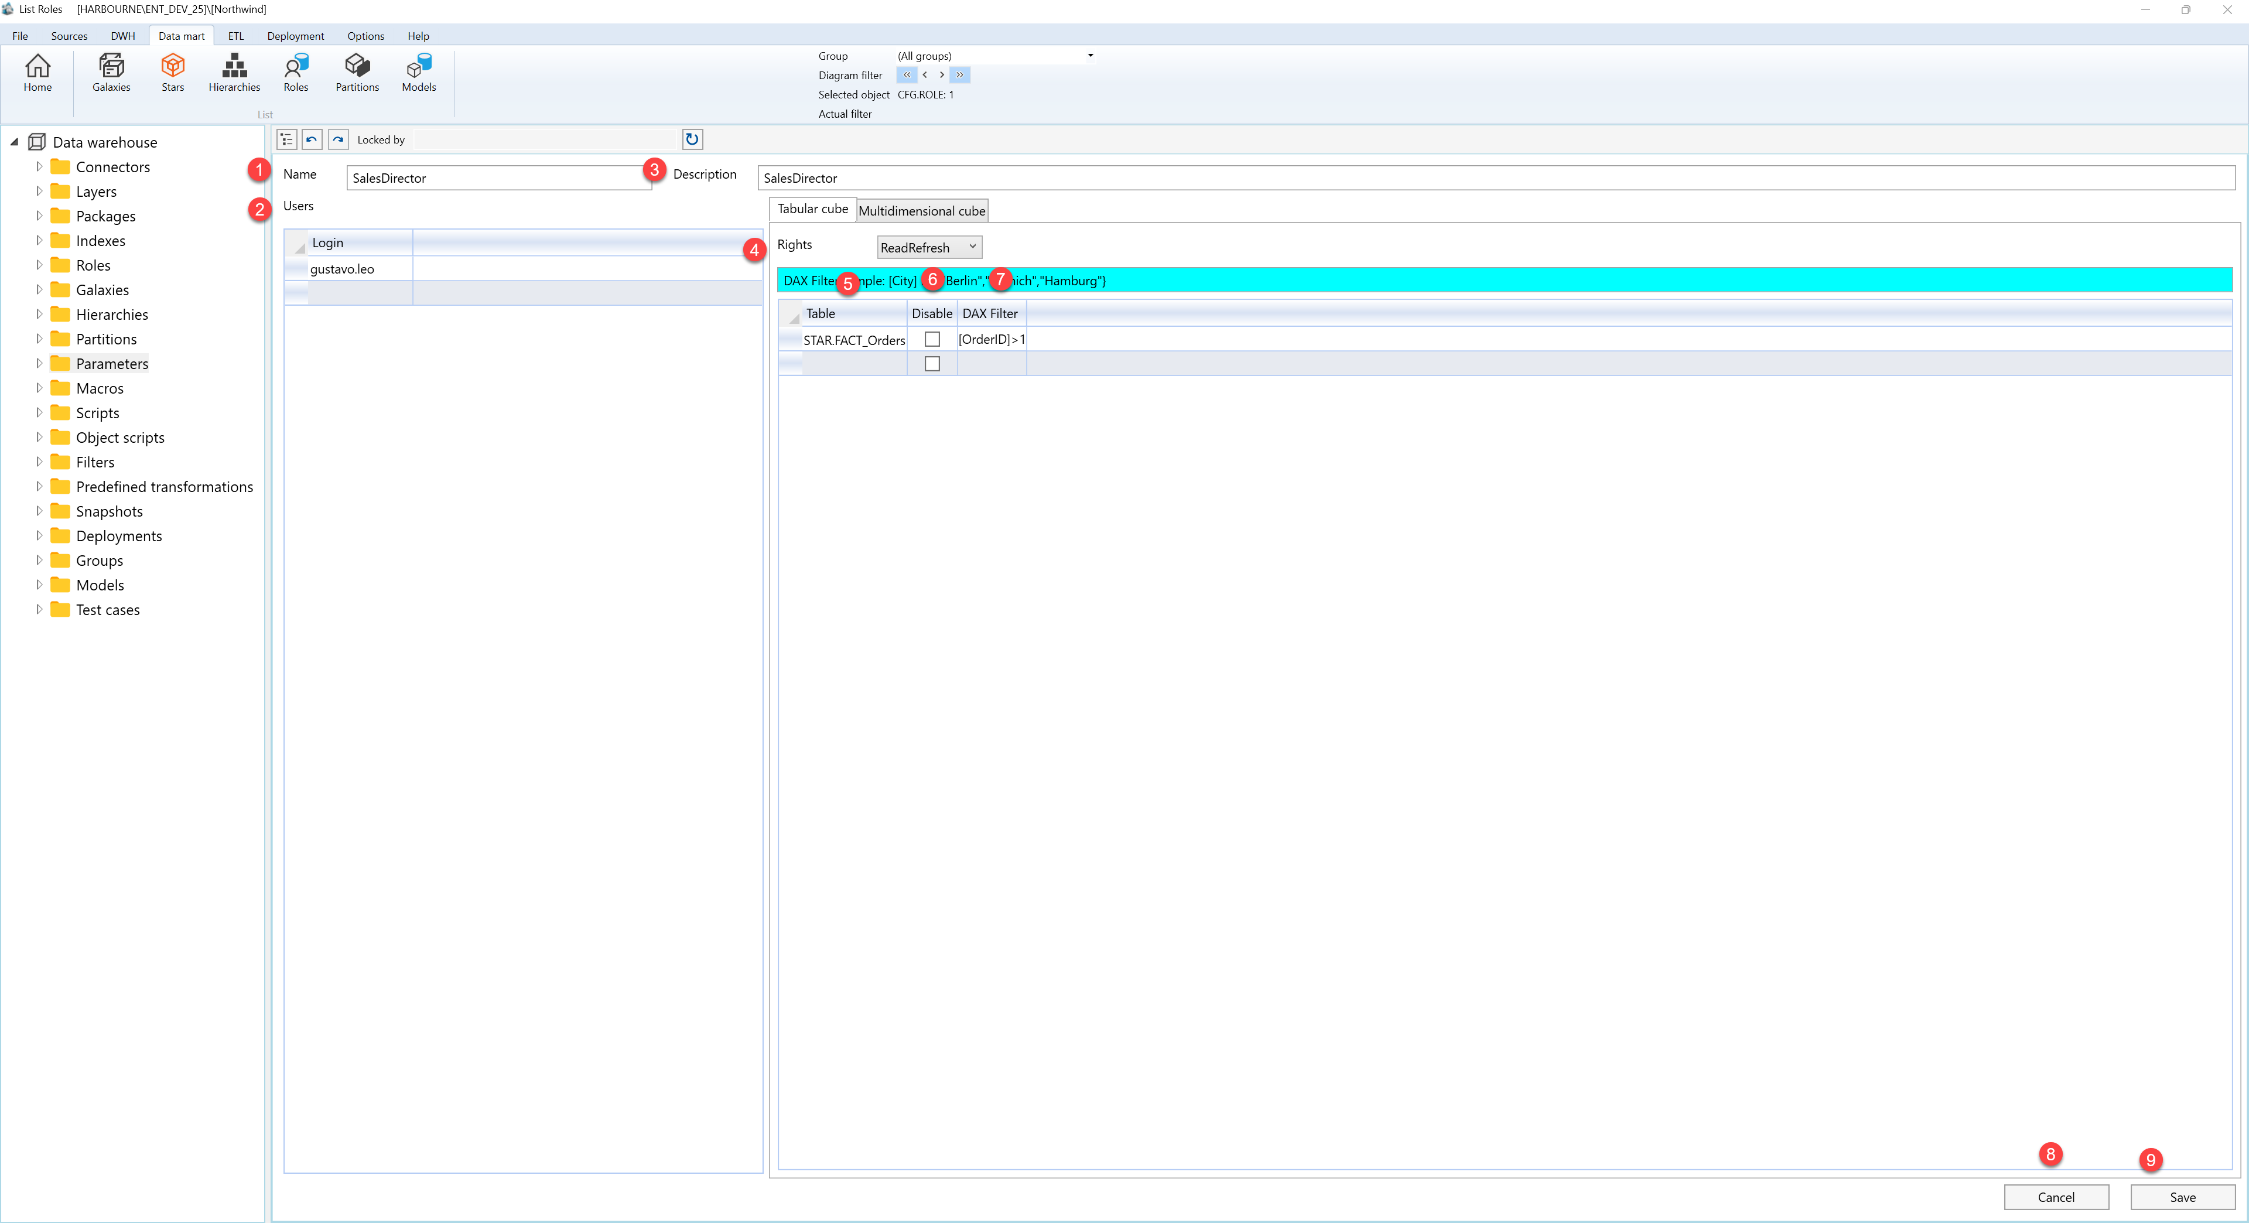The width and height of the screenshot is (2249, 1223).
Task: Click the Connectors folder icon
Action: 60,166
